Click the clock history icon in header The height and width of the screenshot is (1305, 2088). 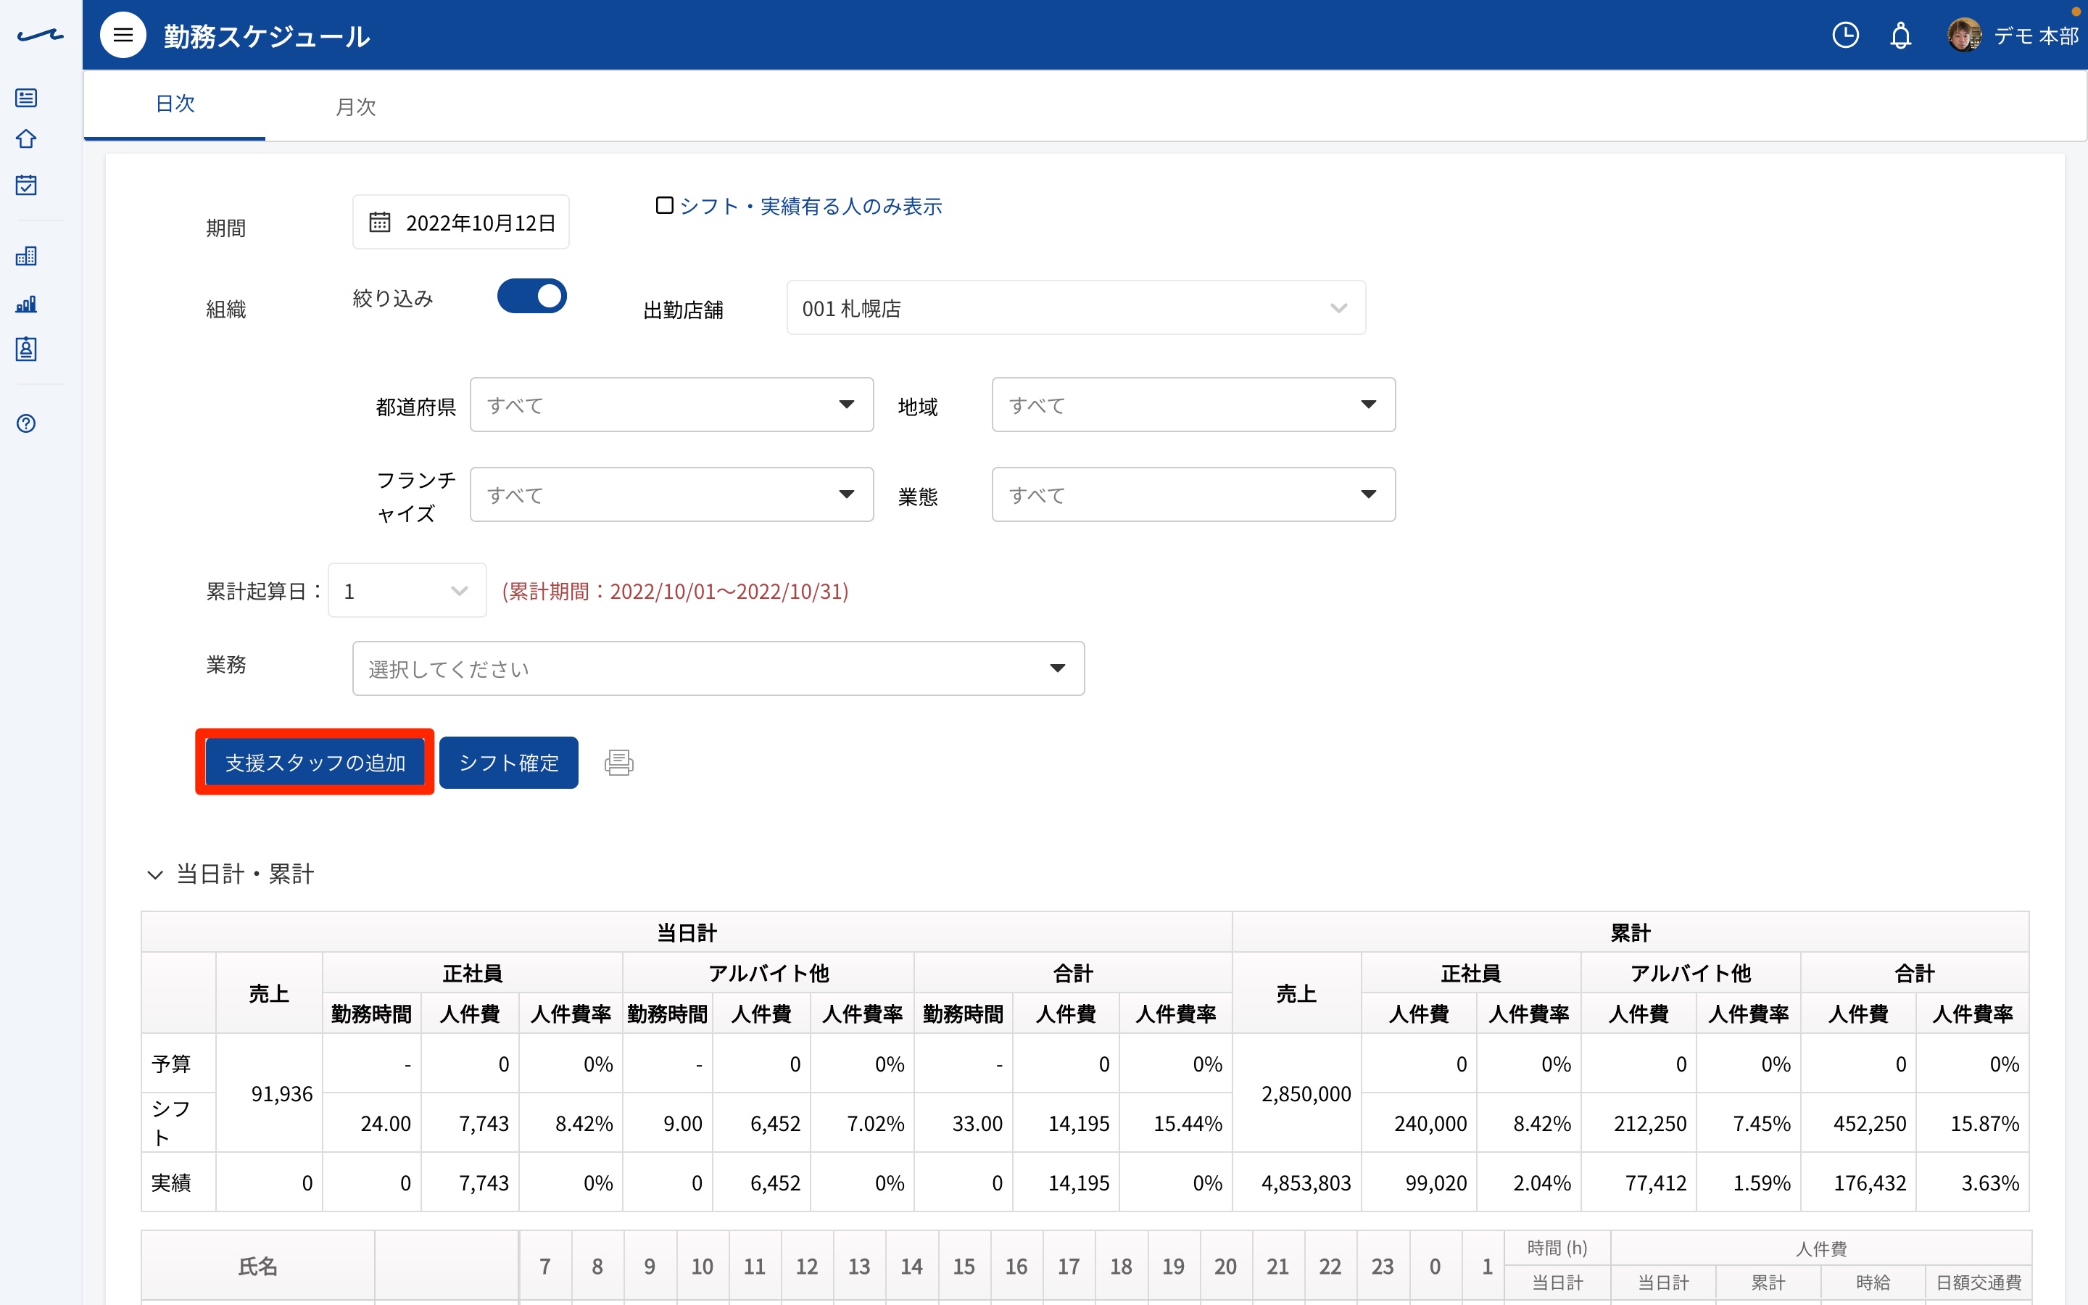[1844, 36]
